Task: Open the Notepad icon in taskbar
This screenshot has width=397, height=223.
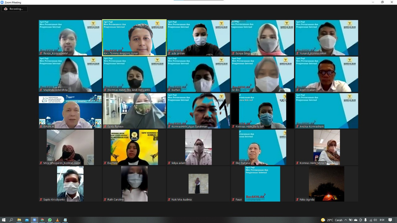Action: pos(65,220)
